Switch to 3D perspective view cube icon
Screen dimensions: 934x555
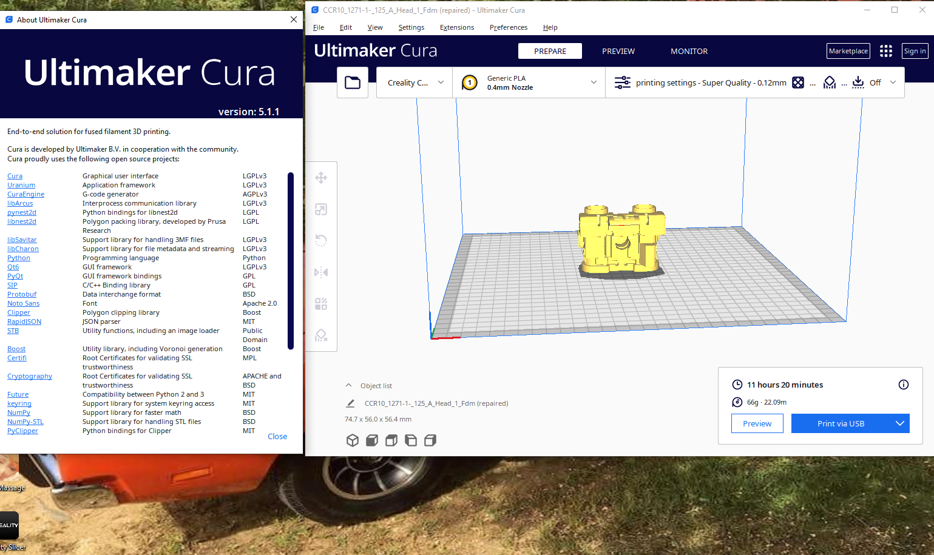pos(353,440)
